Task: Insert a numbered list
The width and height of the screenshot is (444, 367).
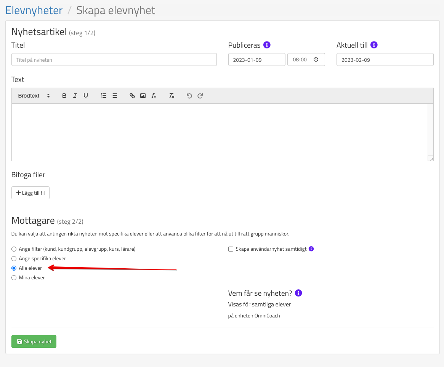Action: (104, 96)
